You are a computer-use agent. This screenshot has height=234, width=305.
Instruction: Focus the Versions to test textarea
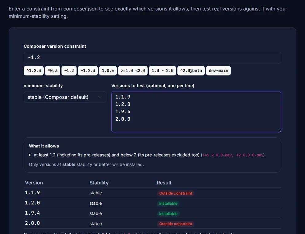[196, 112]
